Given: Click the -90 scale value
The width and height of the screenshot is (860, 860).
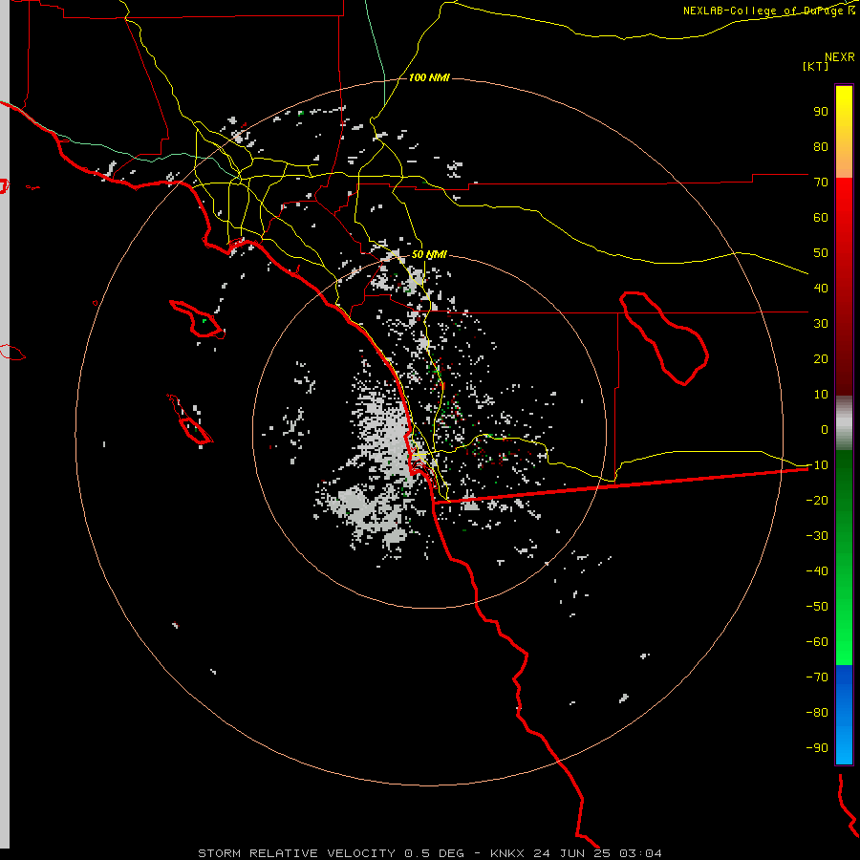Looking at the screenshot, I should [817, 748].
